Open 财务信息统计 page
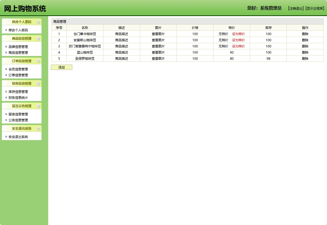The height and width of the screenshot is (225, 327). click(x=18, y=97)
